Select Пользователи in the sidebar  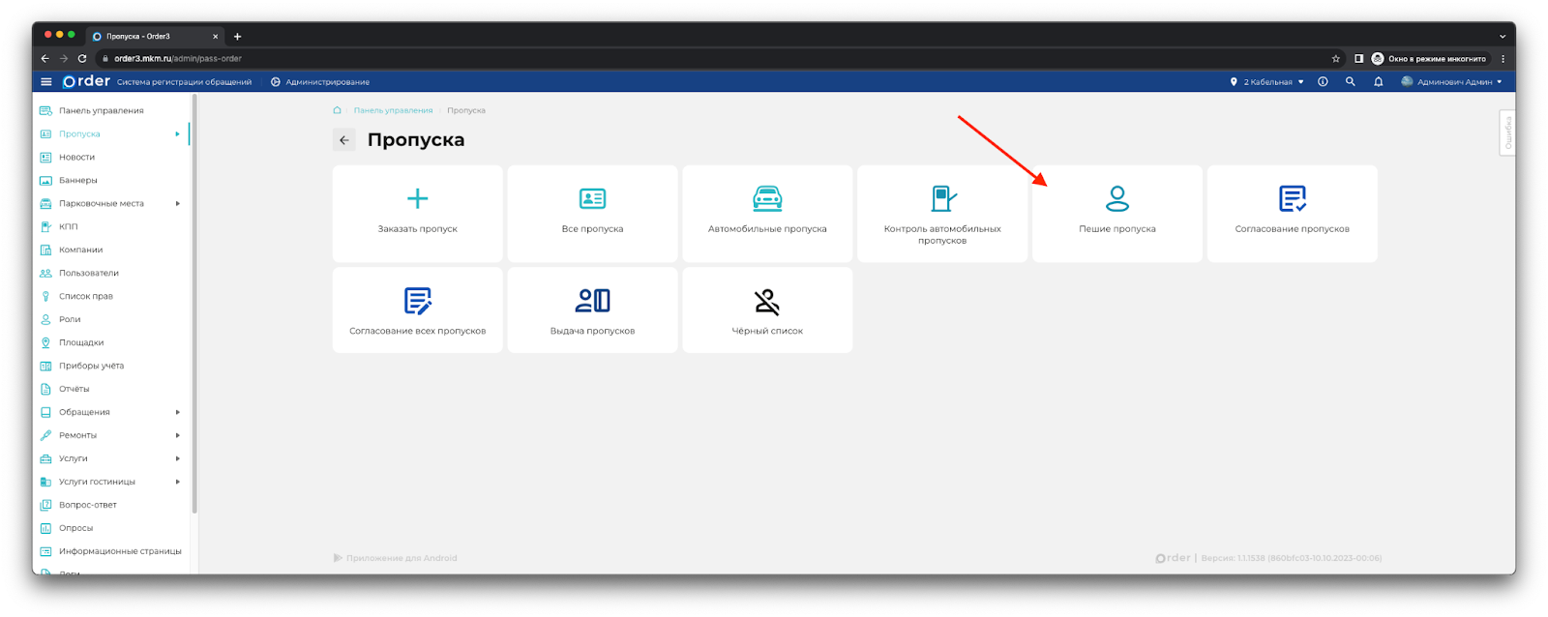[88, 274]
